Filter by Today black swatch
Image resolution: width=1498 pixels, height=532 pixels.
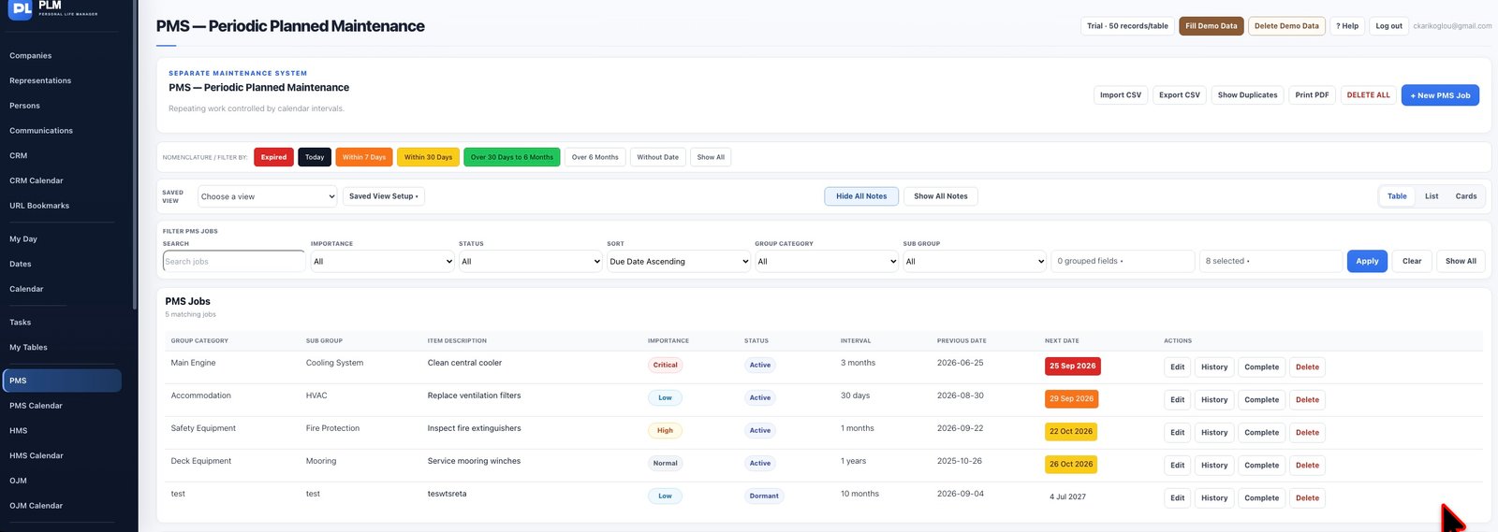point(315,157)
